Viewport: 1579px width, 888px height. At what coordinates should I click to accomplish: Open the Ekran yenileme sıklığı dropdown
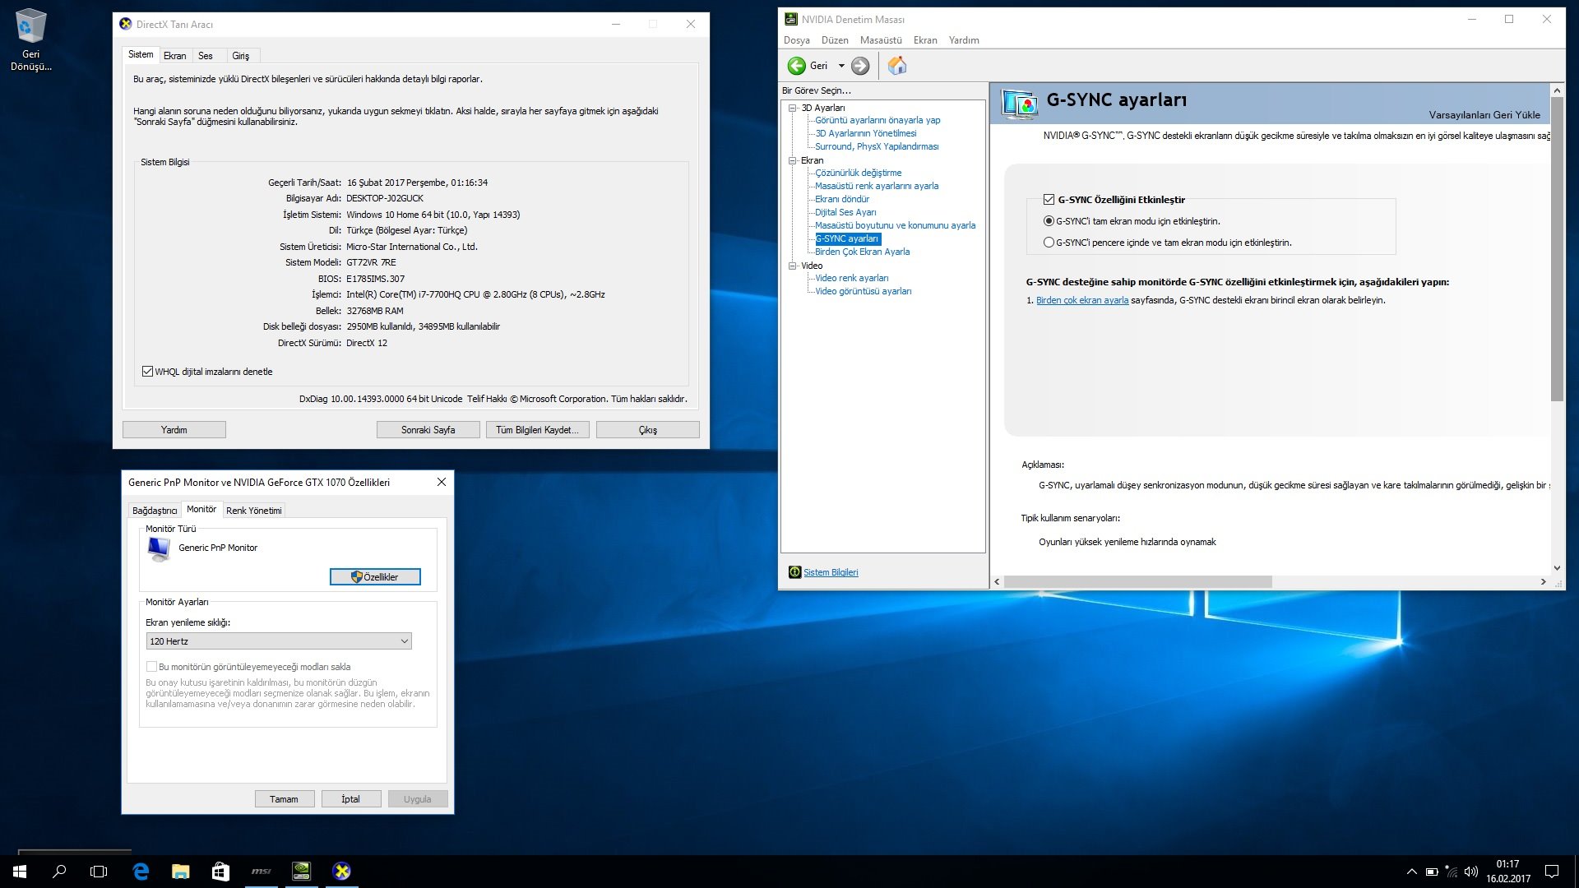[279, 641]
